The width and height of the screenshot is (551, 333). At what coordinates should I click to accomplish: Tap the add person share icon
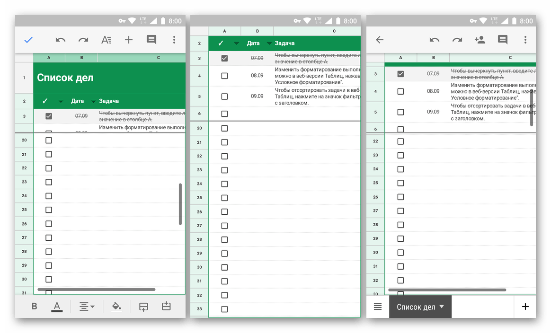[480, 40]
